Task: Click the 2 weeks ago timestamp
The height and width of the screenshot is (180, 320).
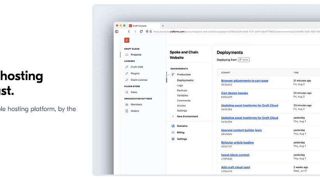Action: click(x=301, y=167)
